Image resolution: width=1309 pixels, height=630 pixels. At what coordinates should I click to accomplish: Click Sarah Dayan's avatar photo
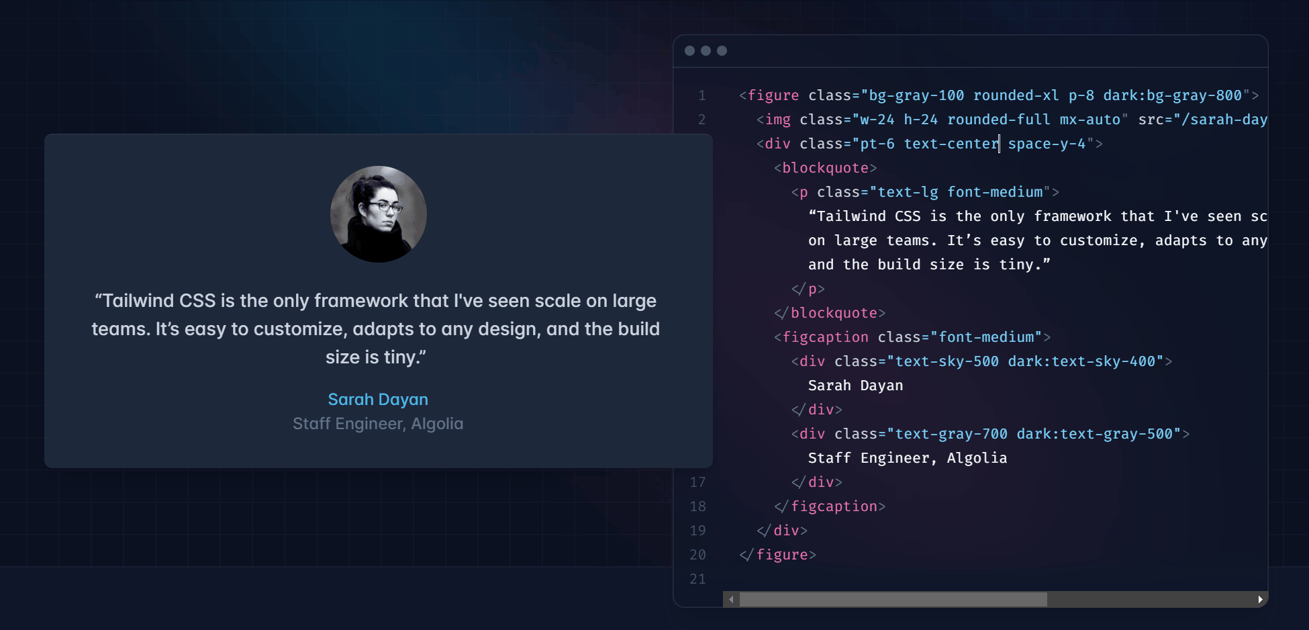pyautogui.click(x=379, y=214)
